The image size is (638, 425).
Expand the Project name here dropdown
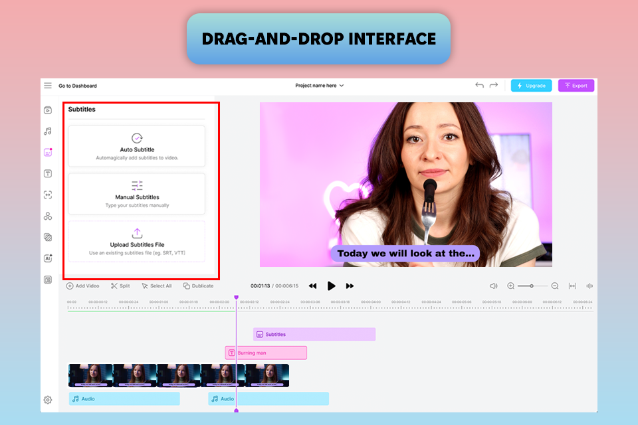click(320, 86)
